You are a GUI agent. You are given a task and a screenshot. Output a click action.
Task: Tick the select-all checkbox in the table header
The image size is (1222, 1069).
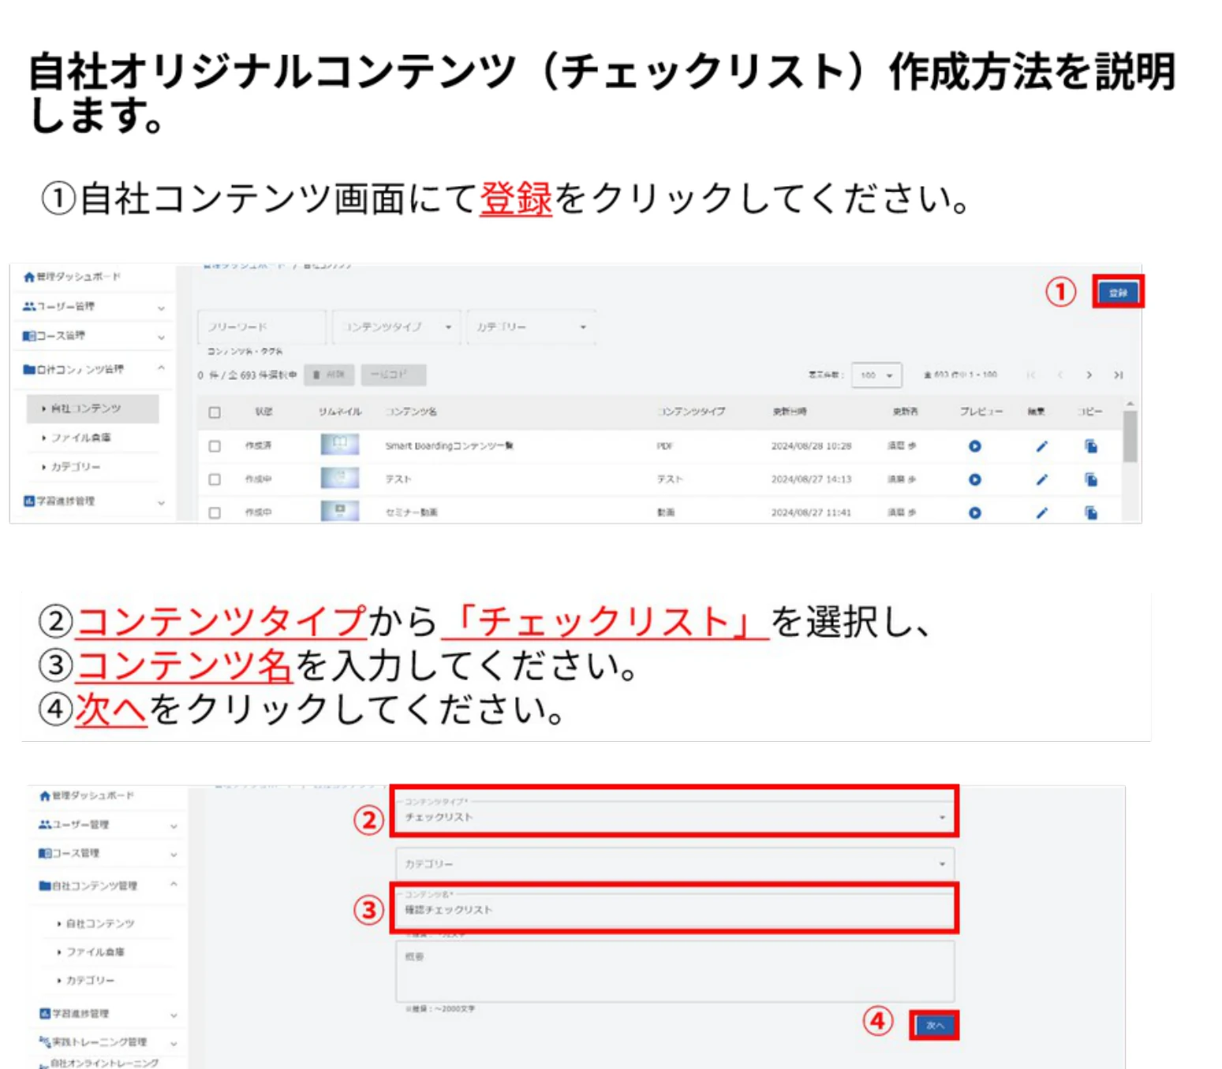point(215,412)
